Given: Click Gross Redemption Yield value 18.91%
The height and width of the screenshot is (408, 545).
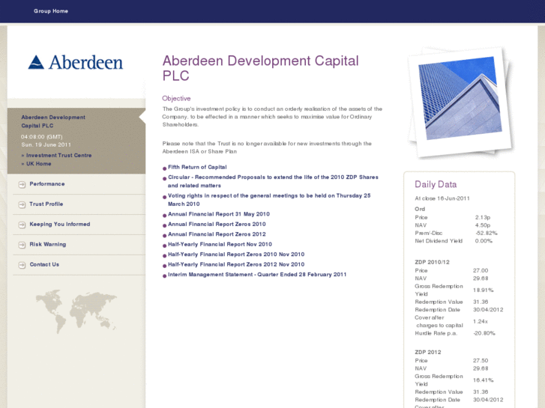Looking at the screenshot, I should point(483,290).
